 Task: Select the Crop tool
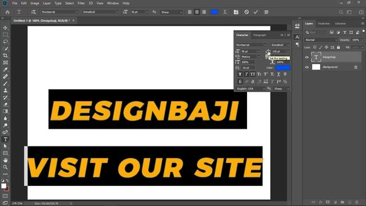(5, 56)
